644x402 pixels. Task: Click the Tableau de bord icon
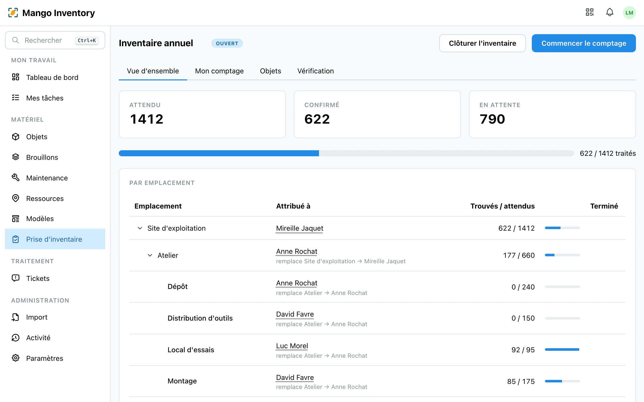15,77
